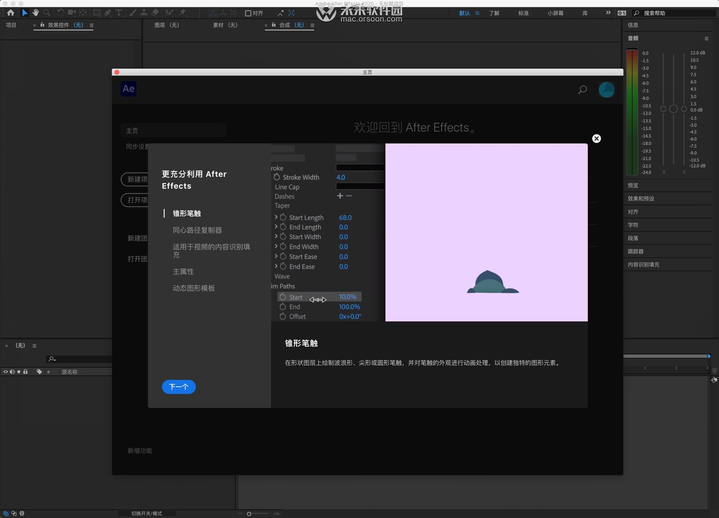Open the user account avatar
This screenshot has height=518, width=719.
[606, 90]
